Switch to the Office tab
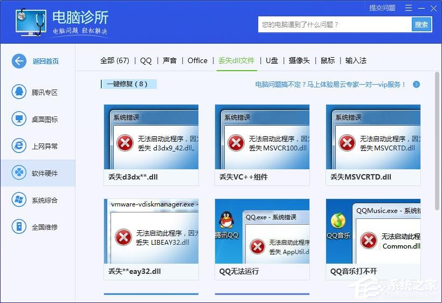The width and height of the screenshot is (442, 303). click(197, 60)
